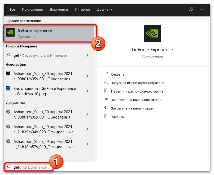Expand arrow for Как отключить GeForce Experience photo
The height and width of the screenshot is (175, 214).
(x=87, y=91)
